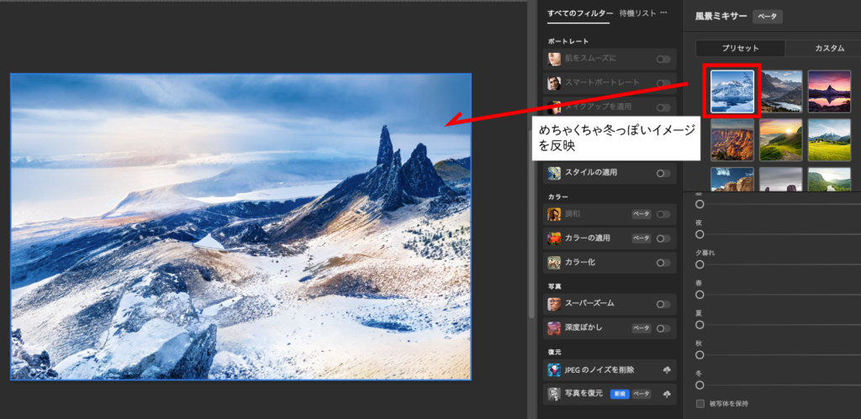
Task: Open the three-dots menu beside 待機リスト
Action: pos(664,13)
